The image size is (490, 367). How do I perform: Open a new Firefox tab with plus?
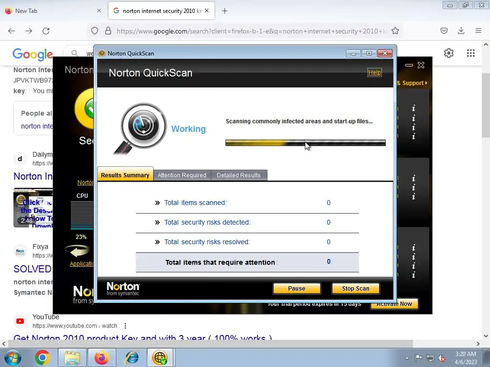(224, 11)
